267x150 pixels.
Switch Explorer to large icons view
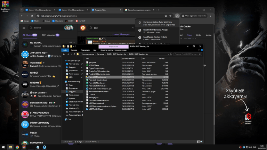(x=201, y=142)
